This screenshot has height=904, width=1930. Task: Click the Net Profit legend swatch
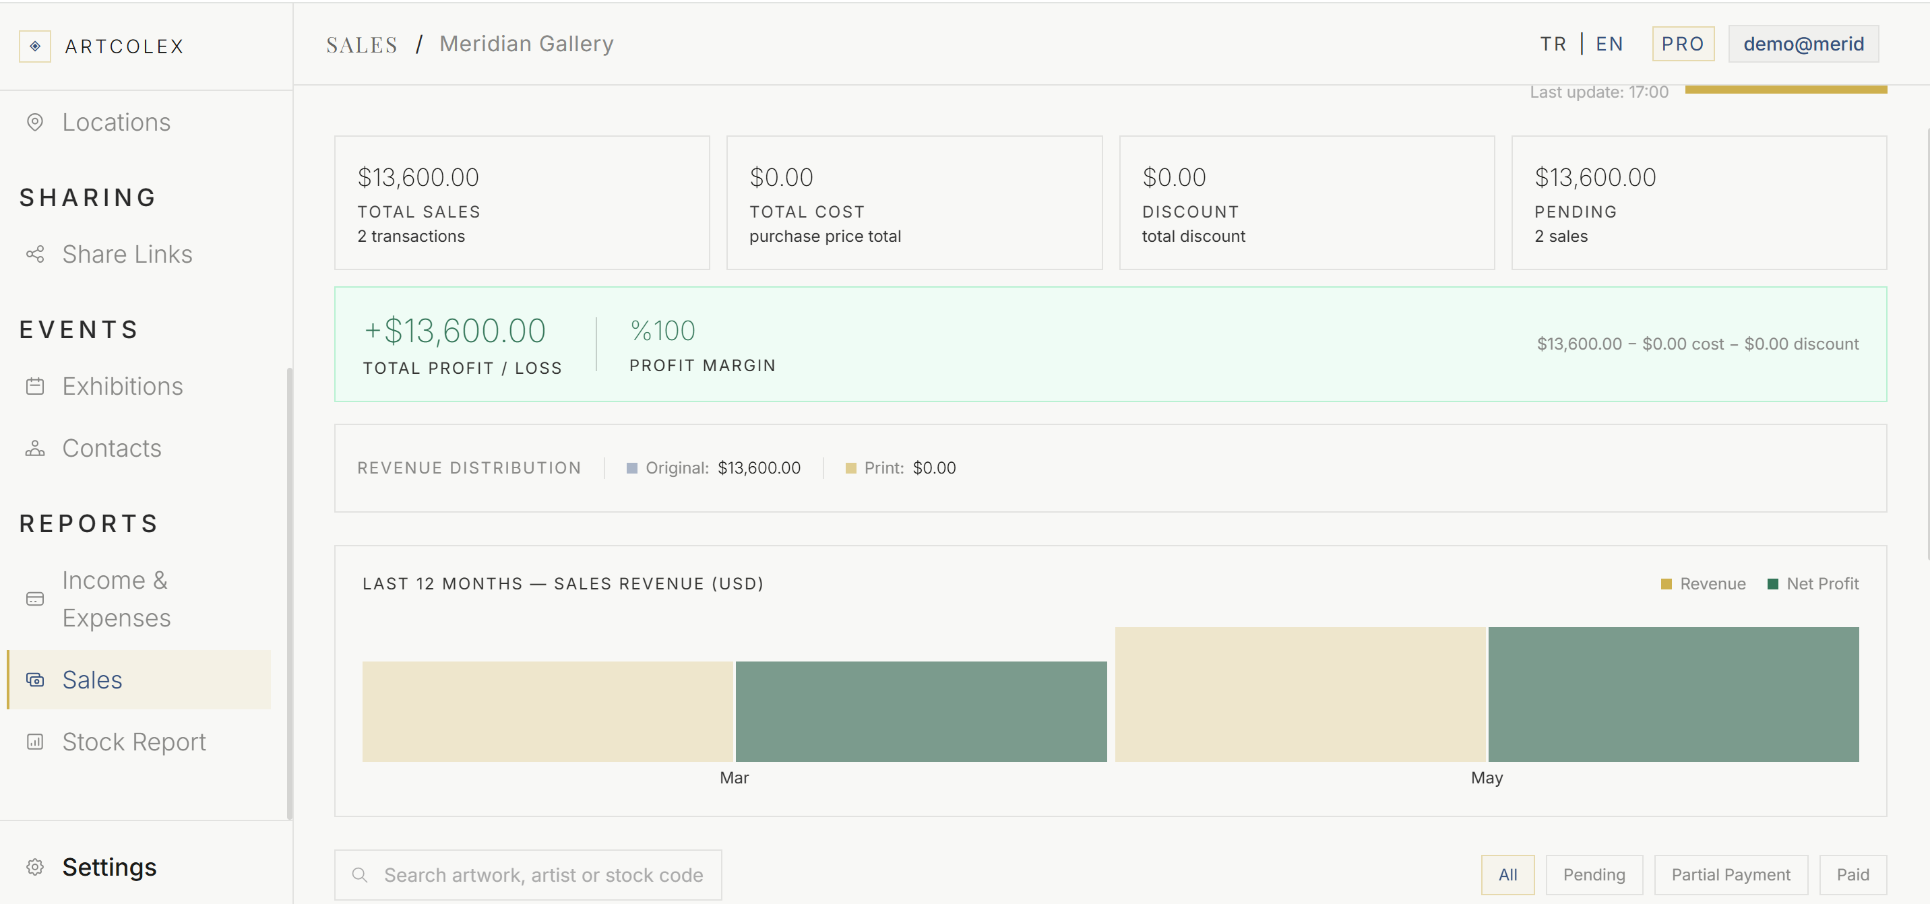coord(1773,584)
